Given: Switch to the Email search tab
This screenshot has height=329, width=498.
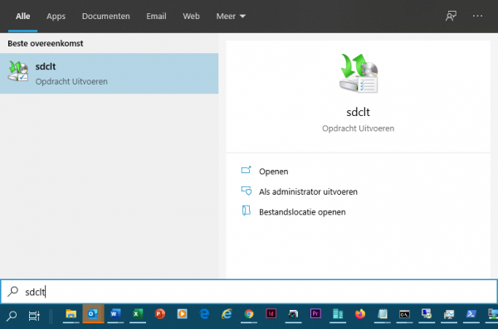Looking at the screenshot, I should [x=156, y=17].
